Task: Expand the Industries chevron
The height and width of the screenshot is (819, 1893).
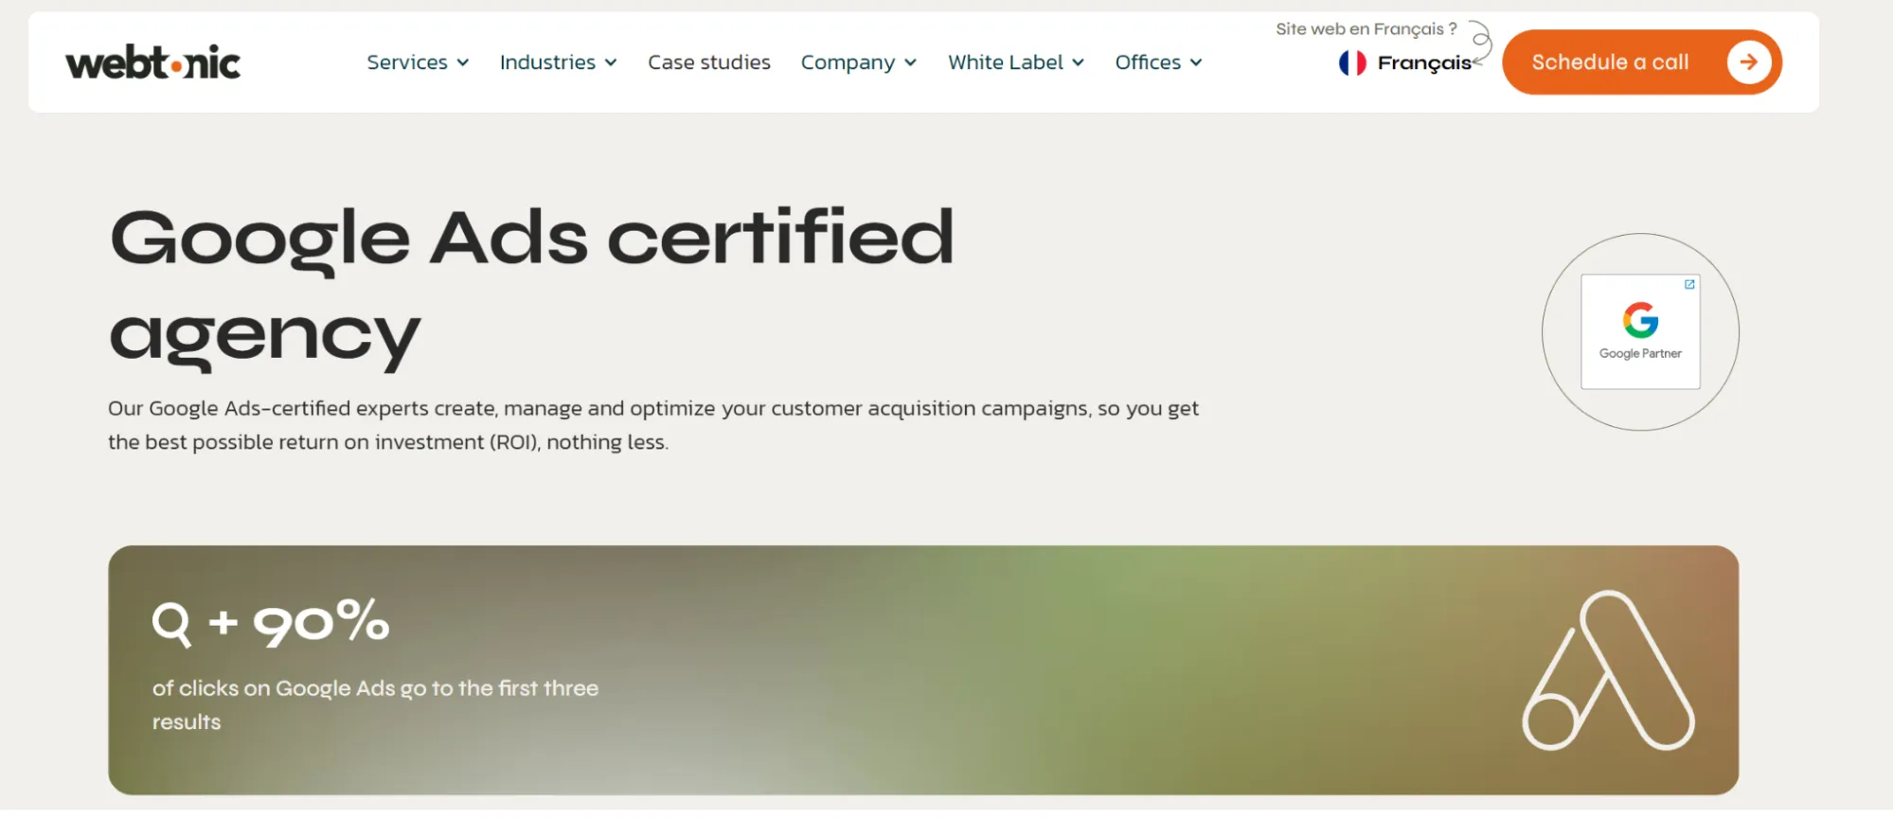Action: [x=611, y=62]
